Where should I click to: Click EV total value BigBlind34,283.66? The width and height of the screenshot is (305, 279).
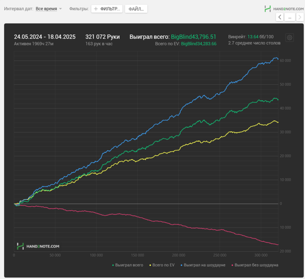coord(199,44)
